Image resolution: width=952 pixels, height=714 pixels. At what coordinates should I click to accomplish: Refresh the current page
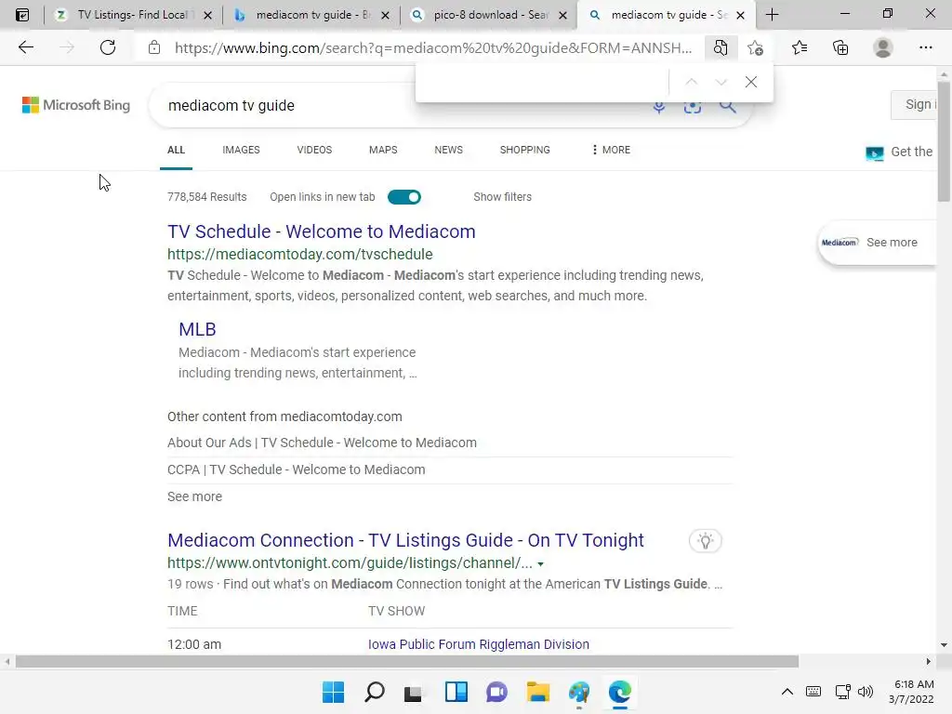(108, 47)
